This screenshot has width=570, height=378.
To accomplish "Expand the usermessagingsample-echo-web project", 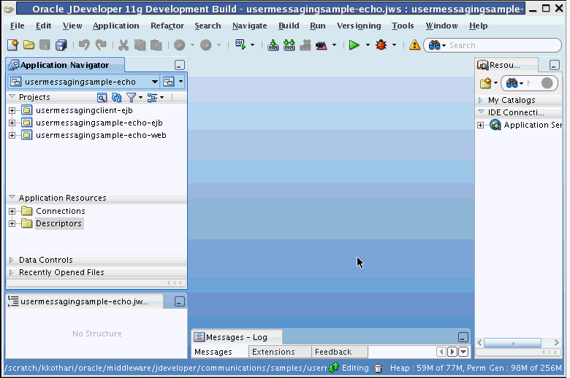I will pyautogui.click(x=12, y=135).
